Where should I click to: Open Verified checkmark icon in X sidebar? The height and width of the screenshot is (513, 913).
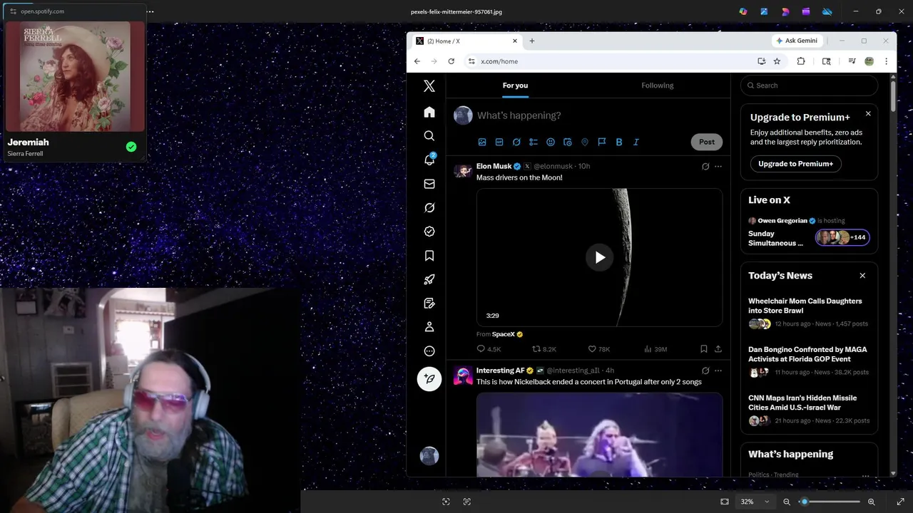point(429,232)
